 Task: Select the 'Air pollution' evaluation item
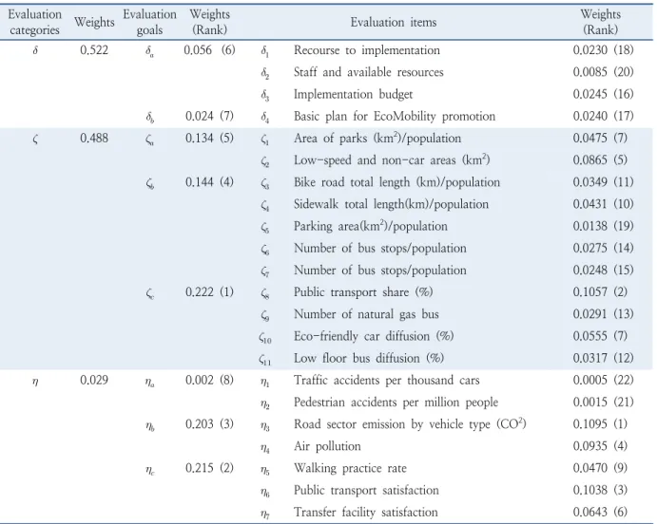327,446
